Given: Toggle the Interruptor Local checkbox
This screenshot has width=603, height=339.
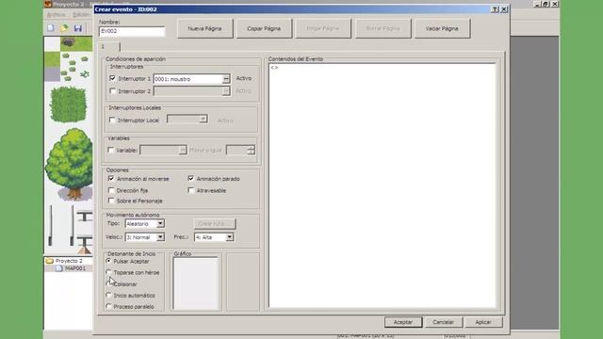Looking at the screenshot, I should [112, 120].
